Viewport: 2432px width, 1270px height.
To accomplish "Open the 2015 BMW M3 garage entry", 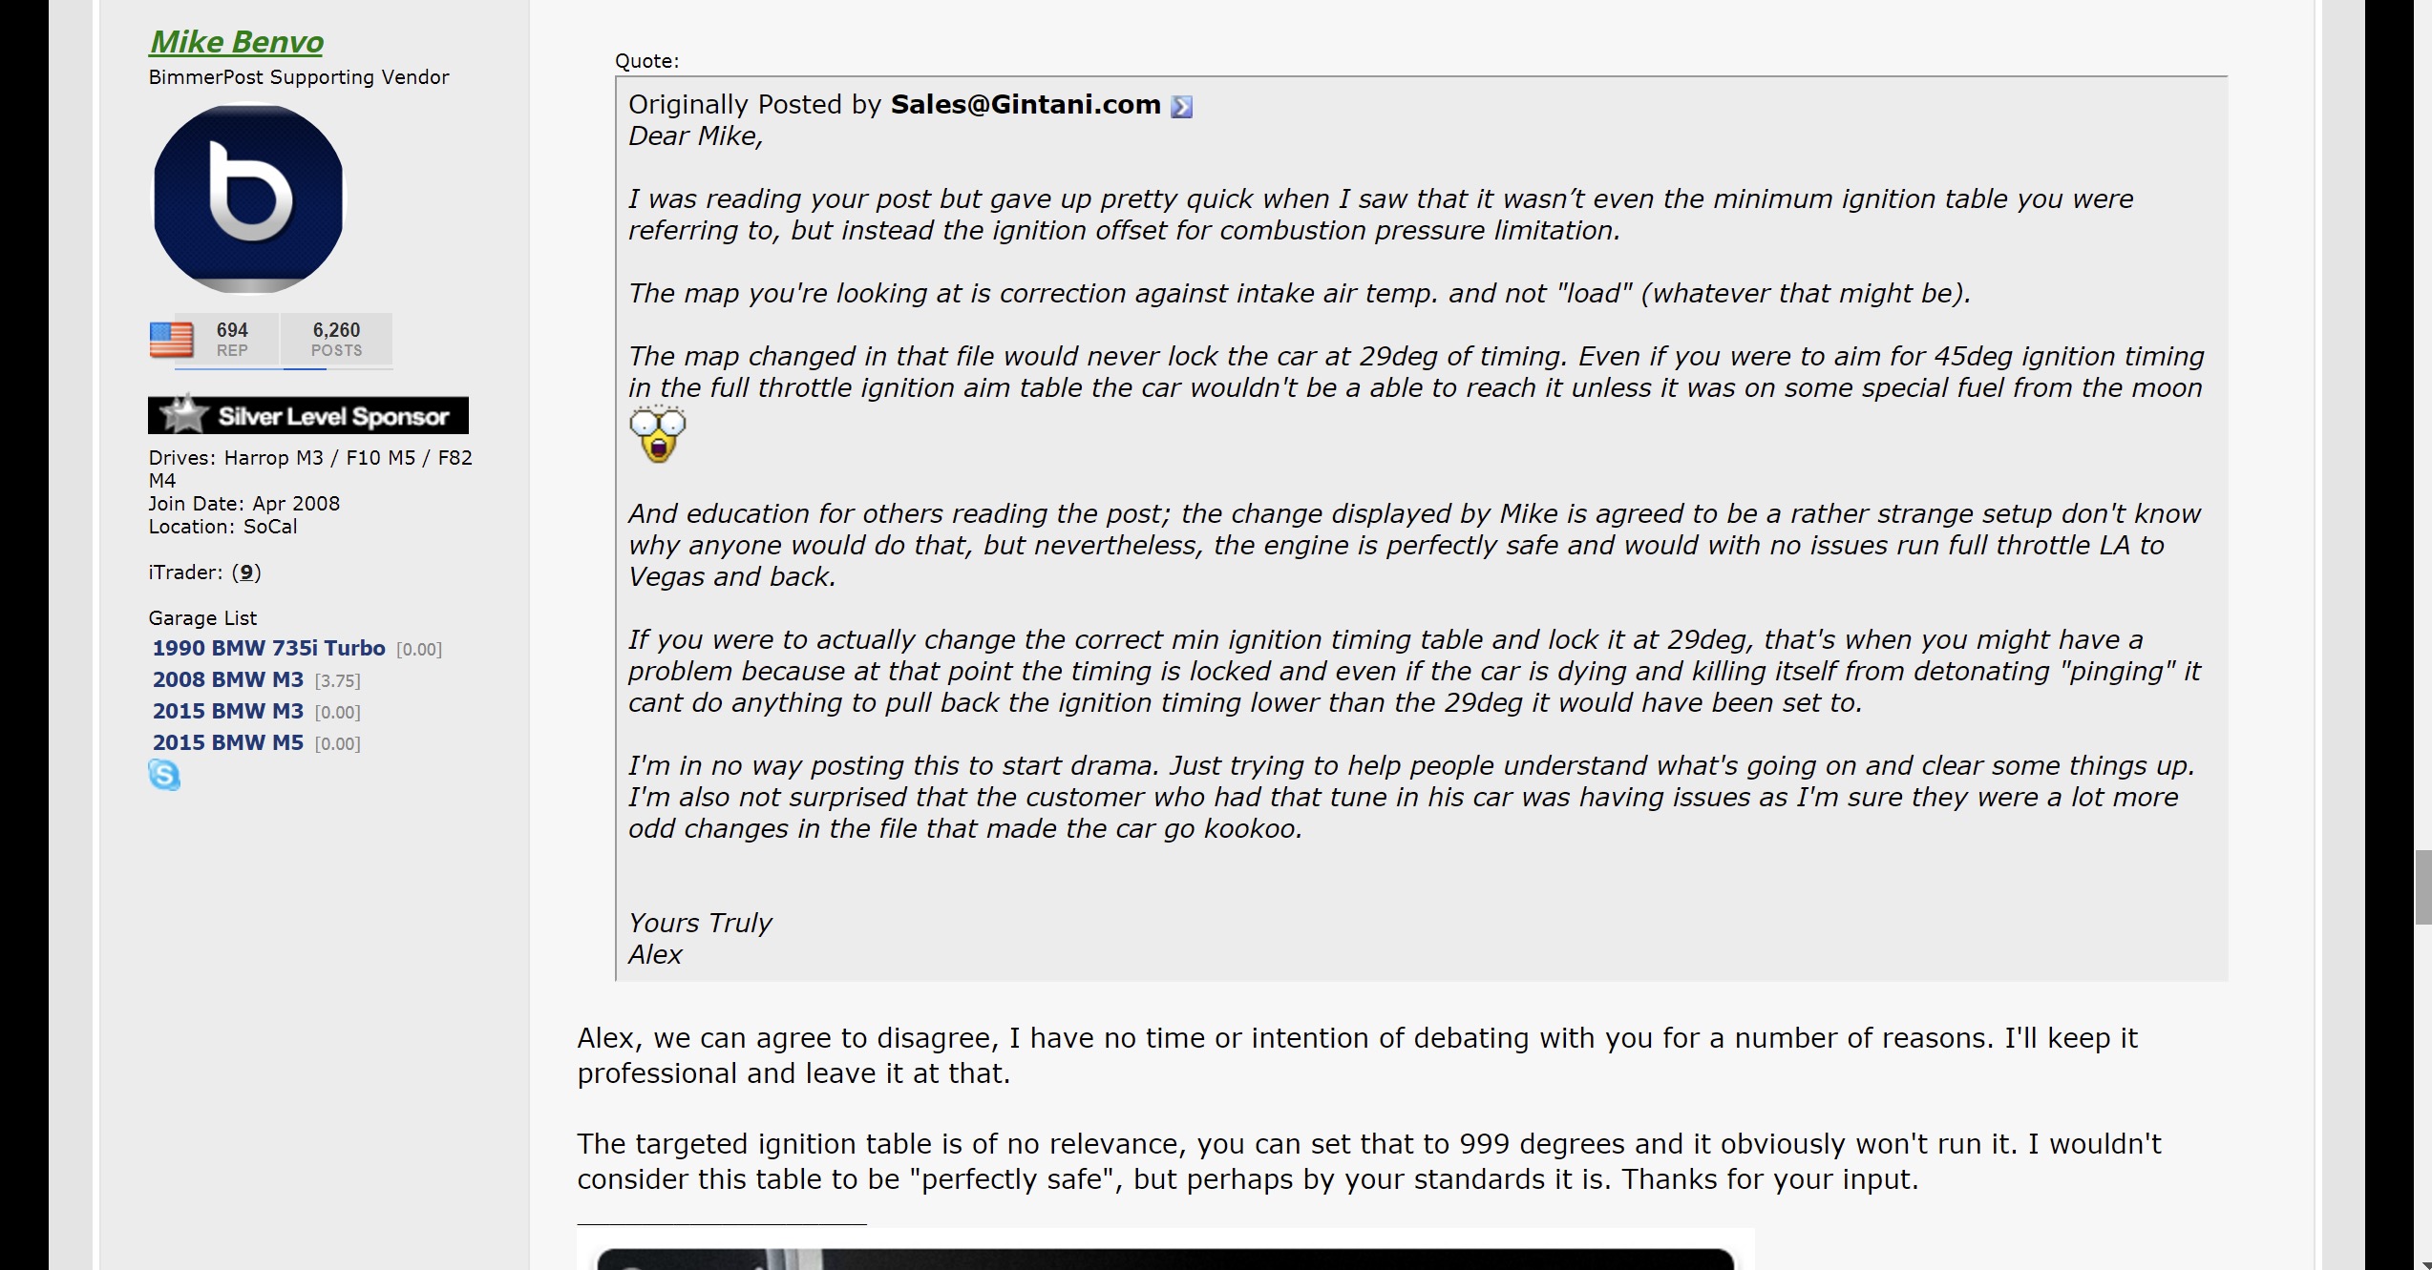I will click(227, 711).
